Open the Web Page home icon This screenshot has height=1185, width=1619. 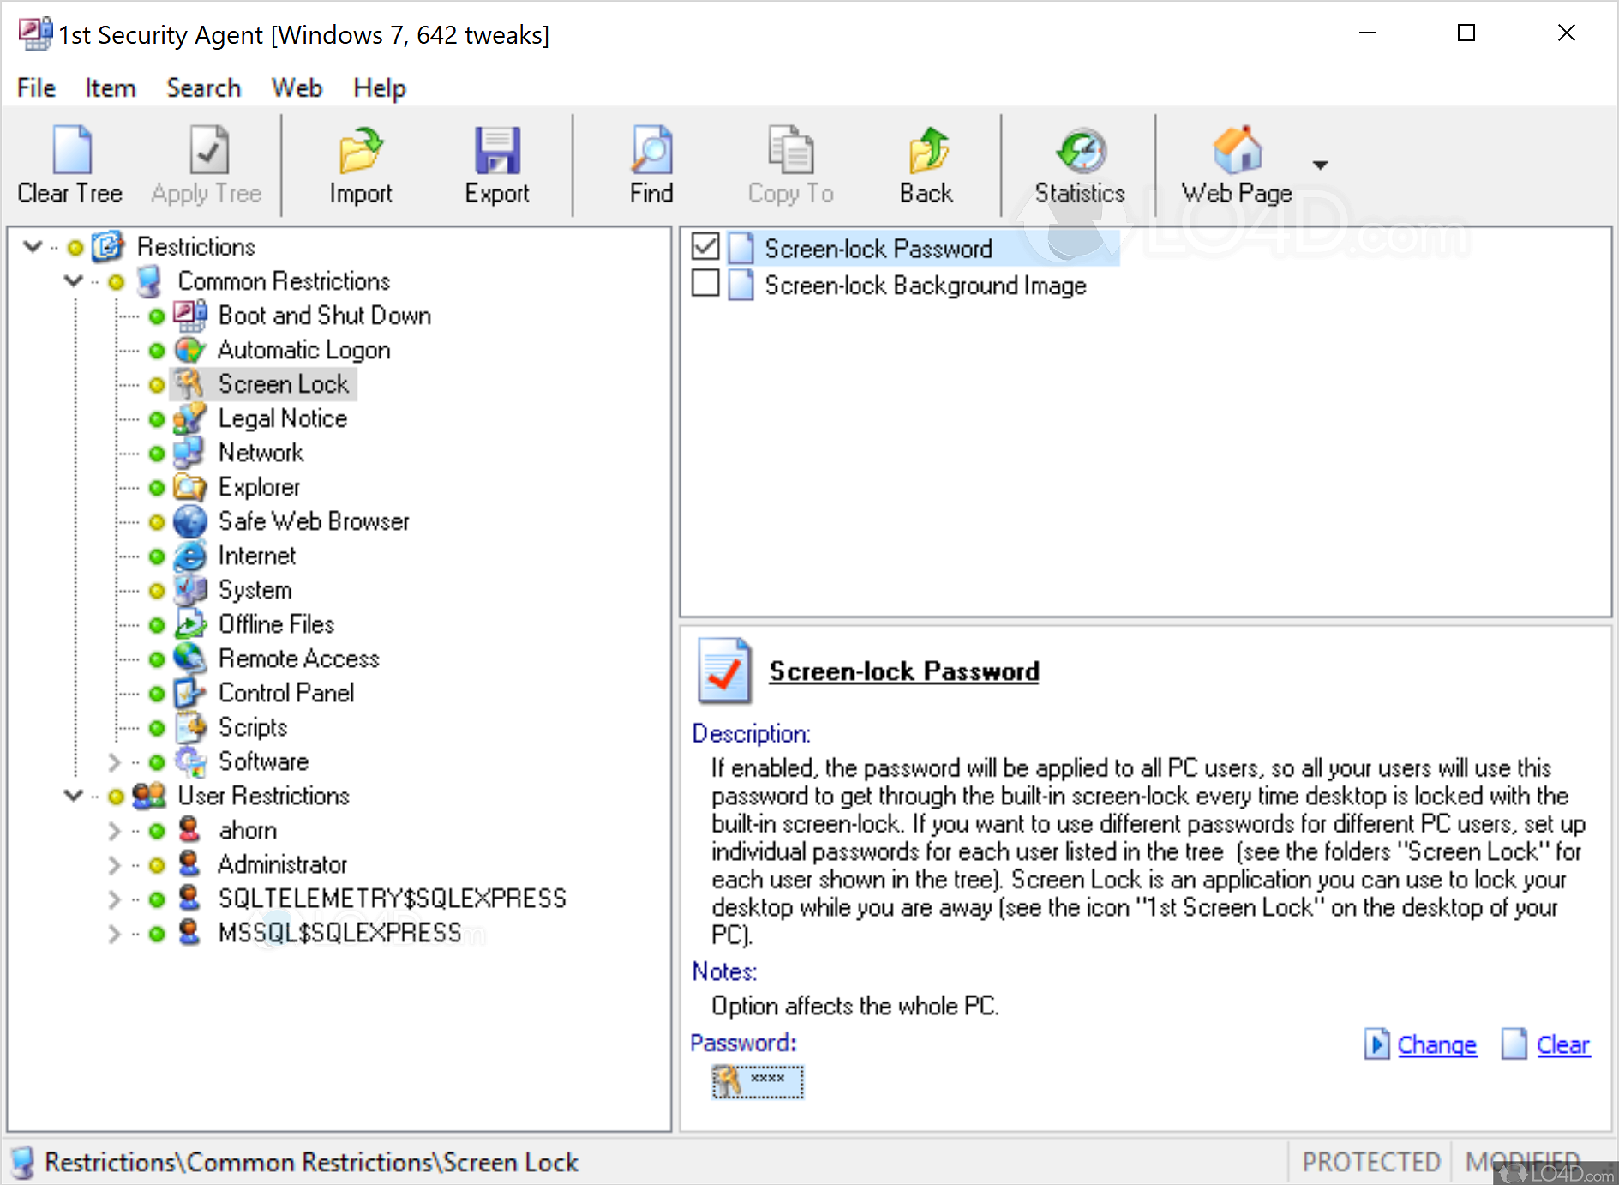point(1238,150)
